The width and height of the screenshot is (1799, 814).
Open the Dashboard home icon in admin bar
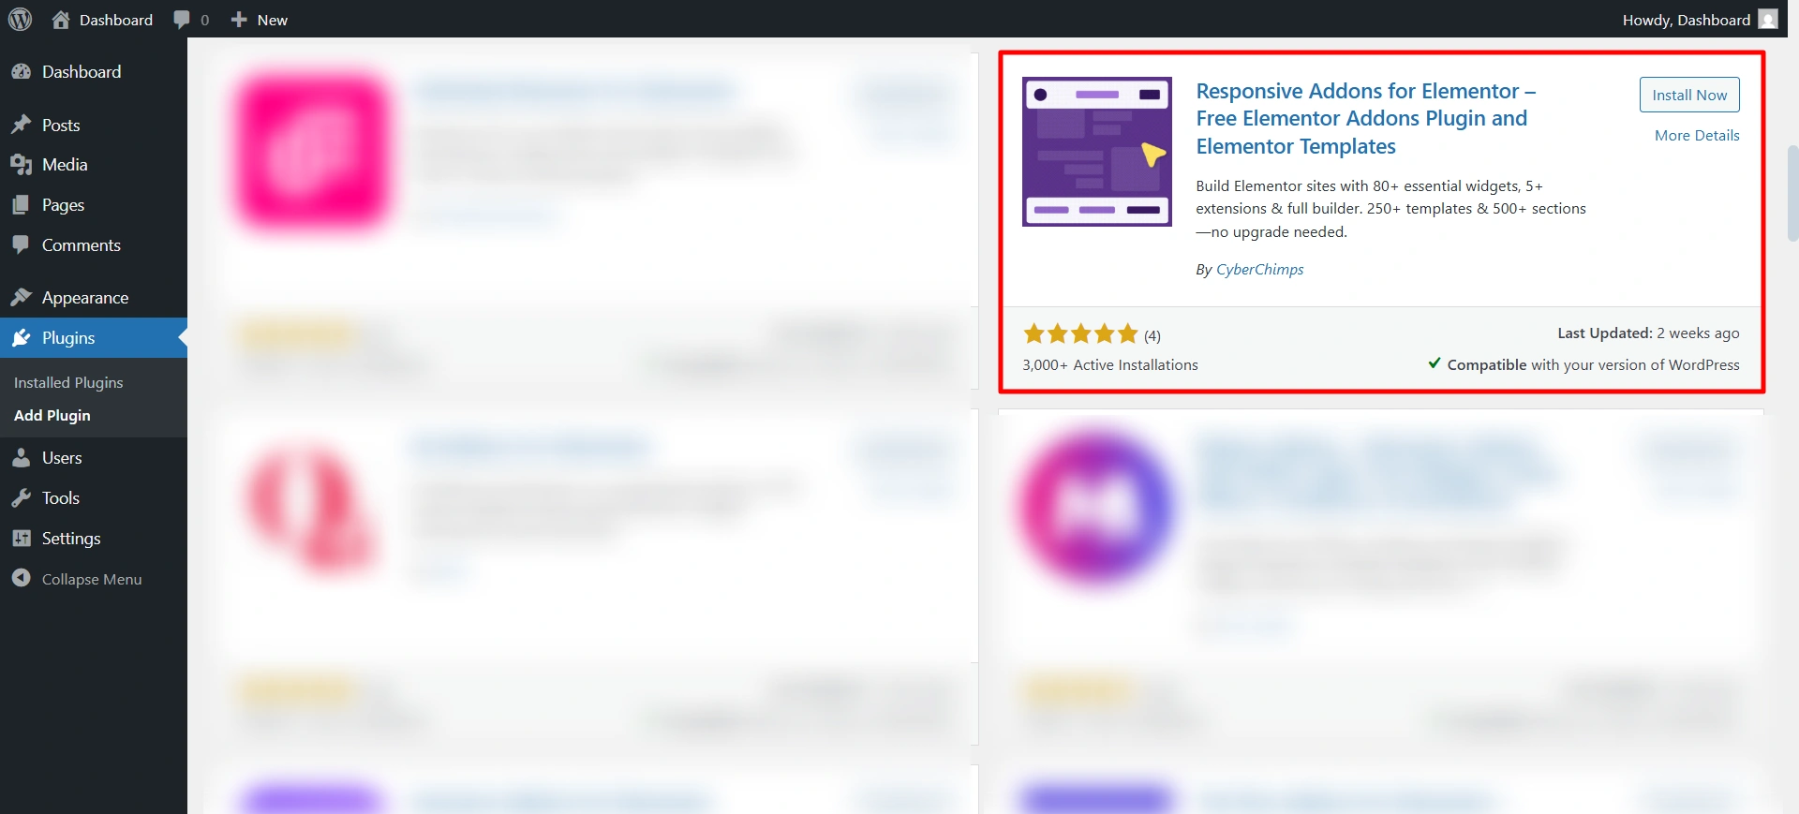61,20
